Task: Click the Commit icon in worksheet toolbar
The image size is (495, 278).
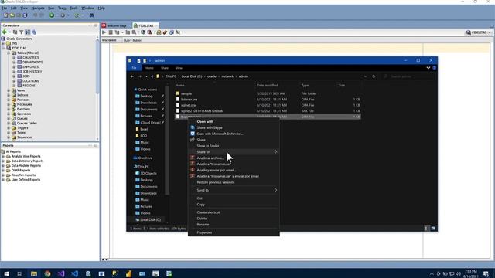Action: 143,32
